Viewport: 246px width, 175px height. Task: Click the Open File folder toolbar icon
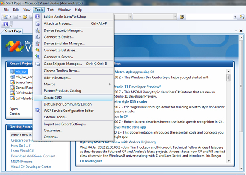25,17
